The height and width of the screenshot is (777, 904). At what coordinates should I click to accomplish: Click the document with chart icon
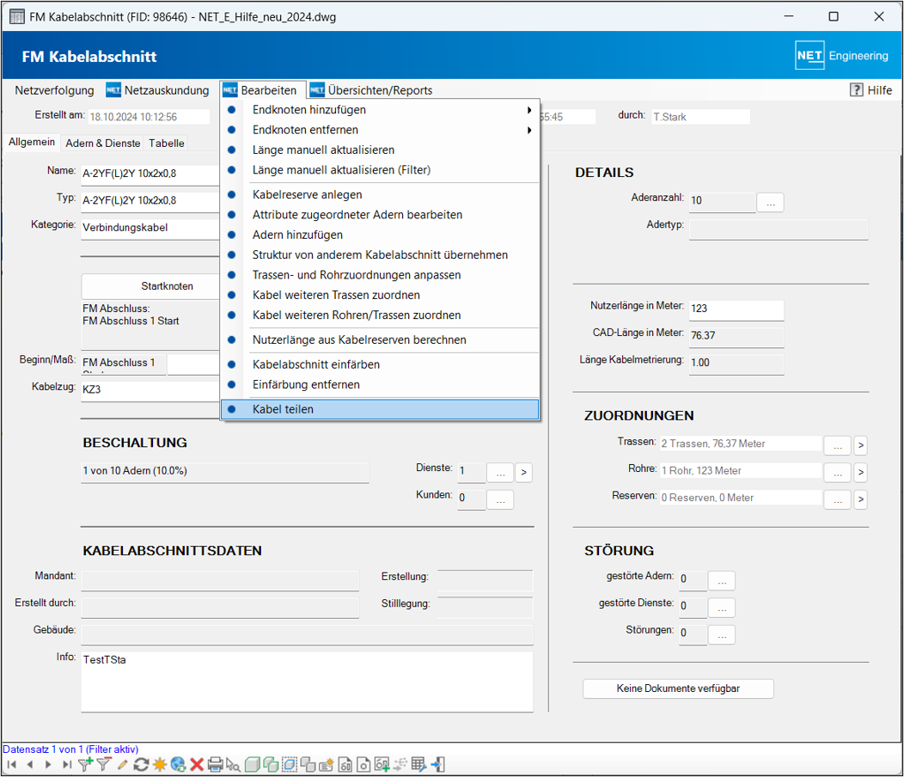tap(345, 765)
